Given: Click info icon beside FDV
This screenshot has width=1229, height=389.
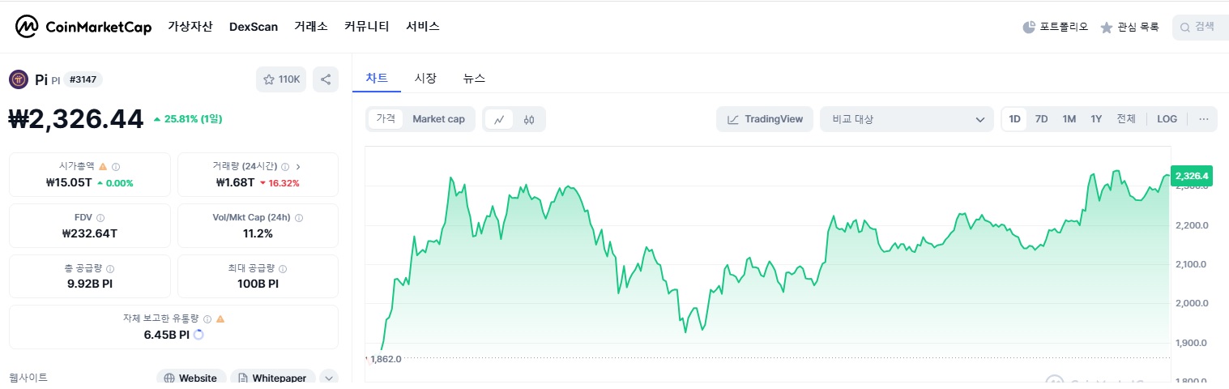Looking at the screenshot, I should (100, 218).
